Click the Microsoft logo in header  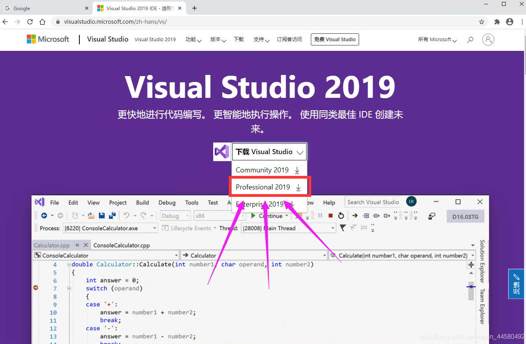tap(48, 39)
